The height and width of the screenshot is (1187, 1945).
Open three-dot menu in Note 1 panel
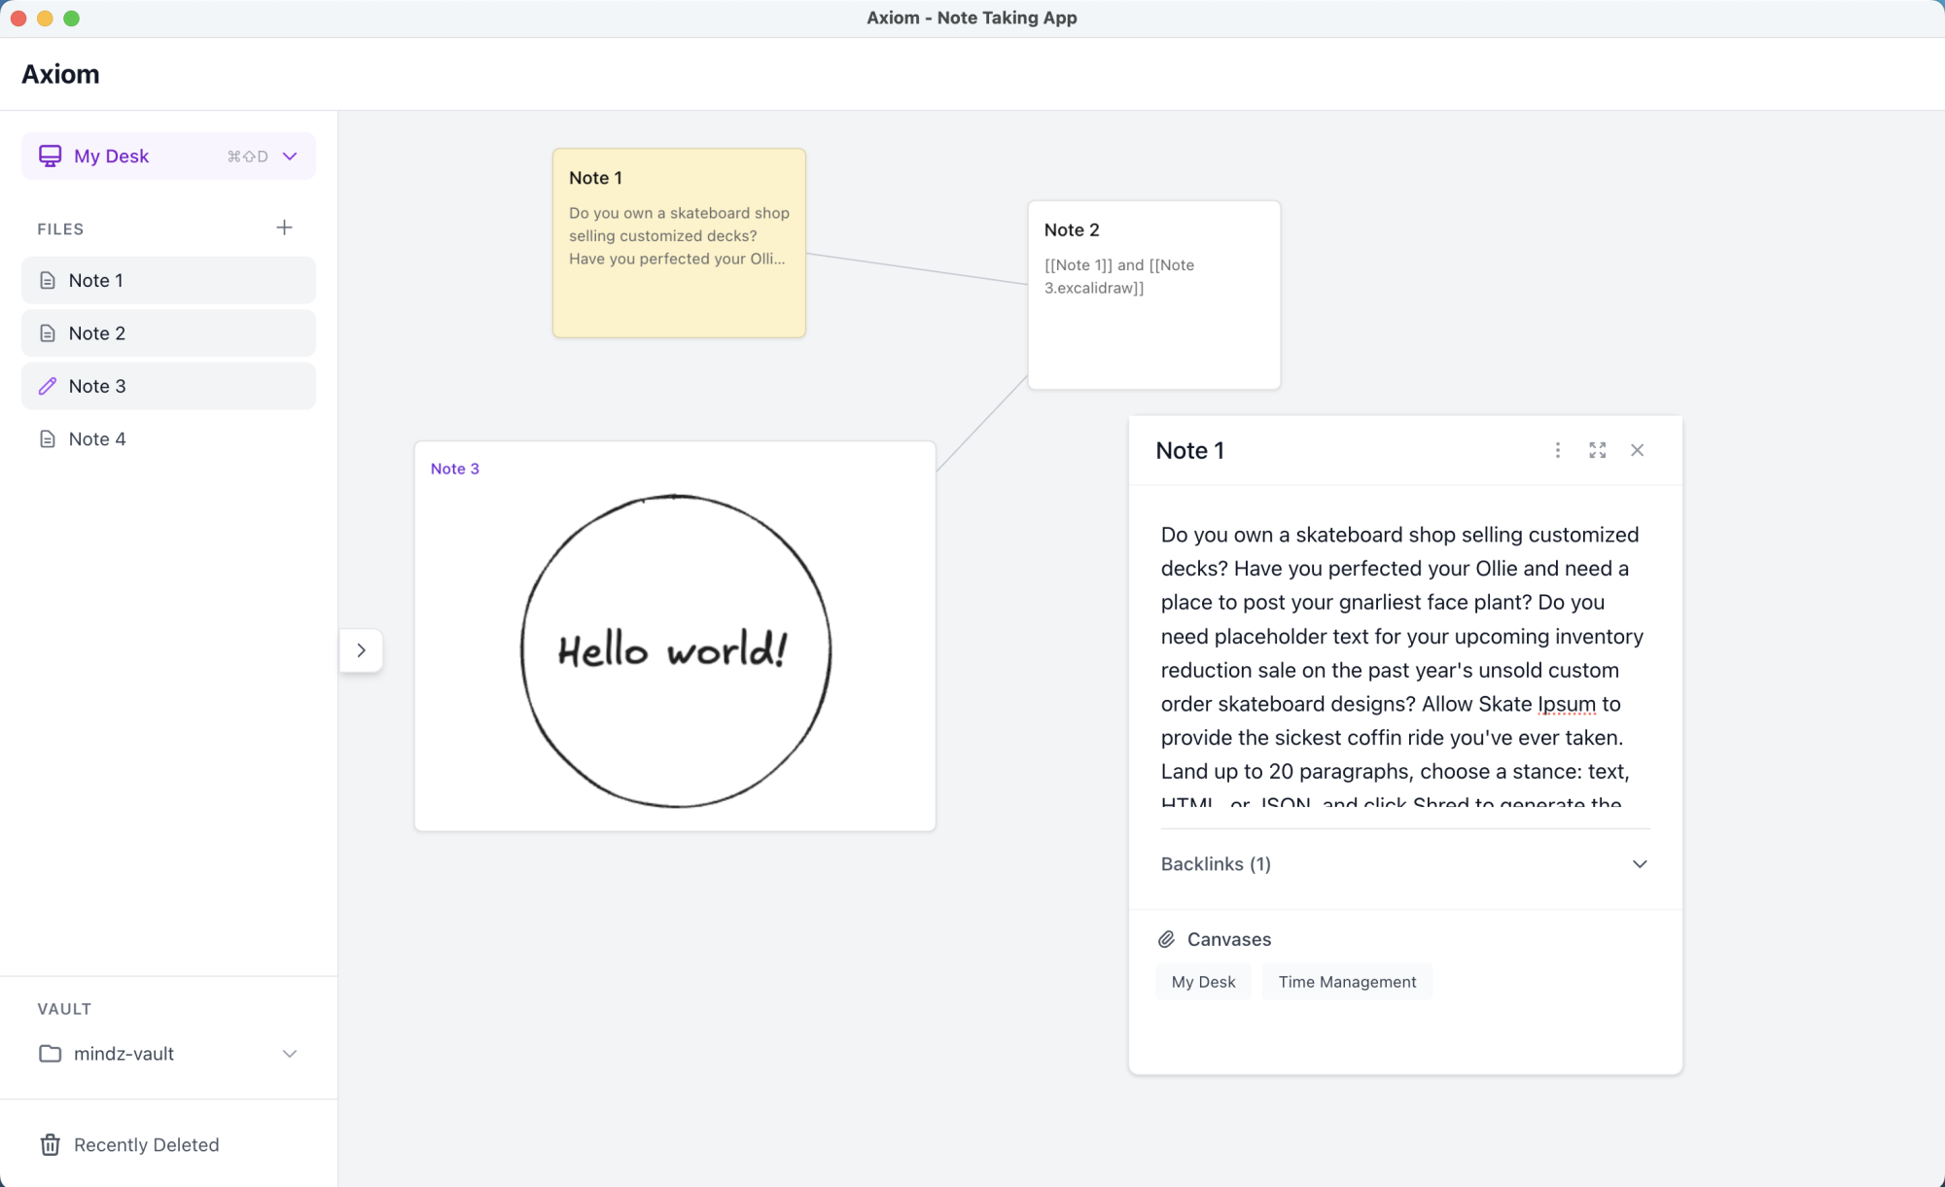point(1557,450)
